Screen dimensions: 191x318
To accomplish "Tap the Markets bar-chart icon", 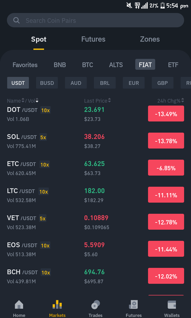I will click(x=57, y=304).
